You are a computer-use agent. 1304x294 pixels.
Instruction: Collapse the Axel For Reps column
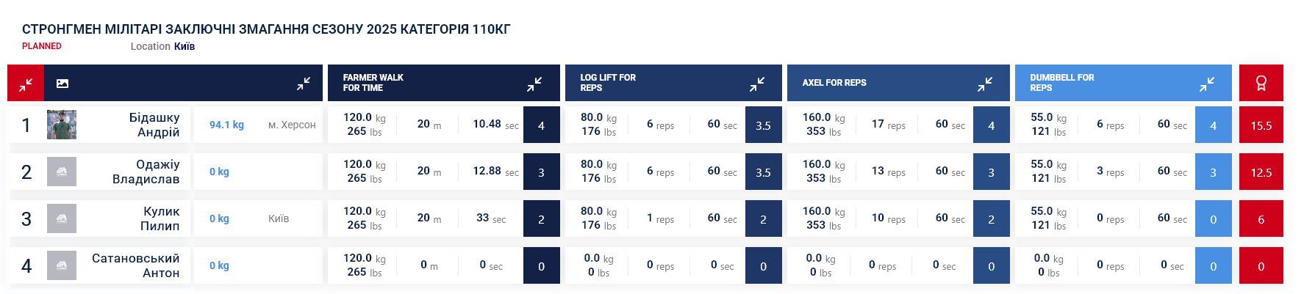tap(985, 84)
